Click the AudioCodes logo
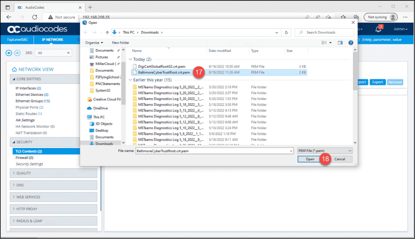Screen dimensions: 415x239 point(37,29)
